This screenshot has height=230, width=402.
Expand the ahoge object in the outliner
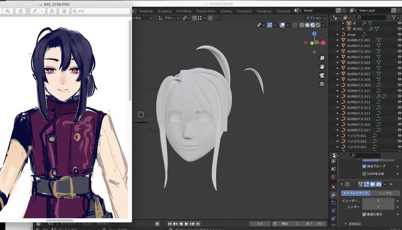point(338,34)
